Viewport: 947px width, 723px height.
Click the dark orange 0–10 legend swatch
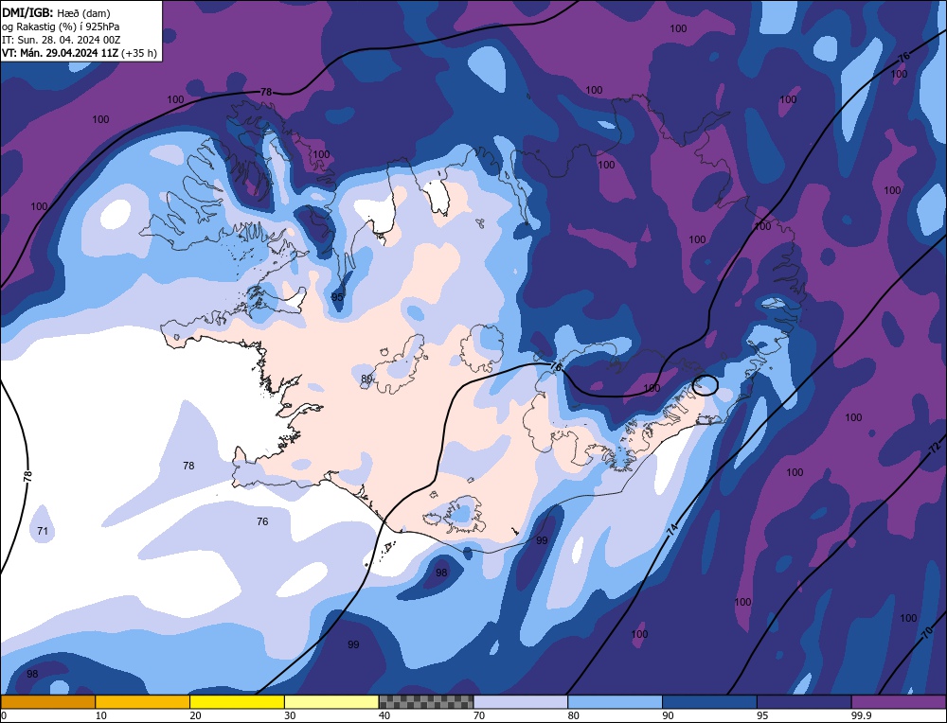tap(47, 702)
